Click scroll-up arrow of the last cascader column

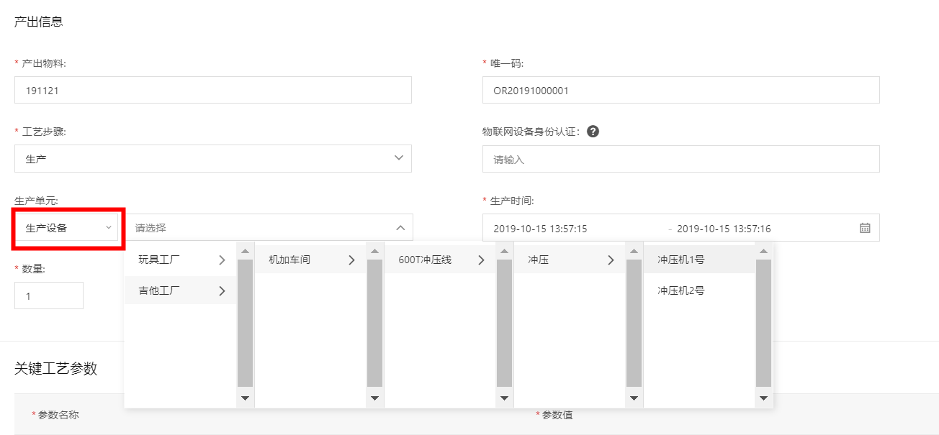(x=763, y=251)
